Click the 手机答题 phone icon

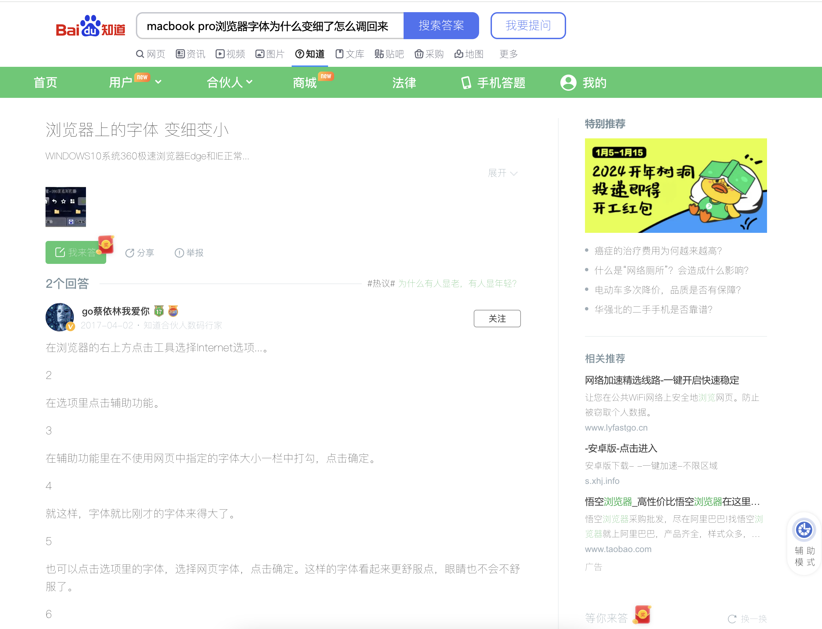[466, 82]
